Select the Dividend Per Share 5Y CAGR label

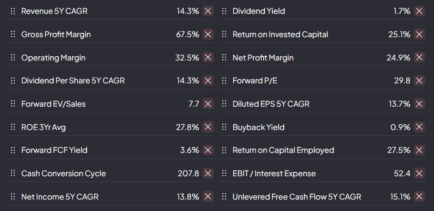tap(73, 80)
